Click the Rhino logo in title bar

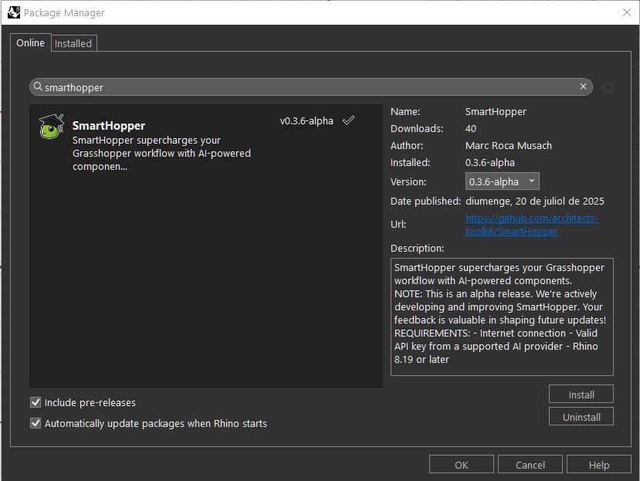tap(13, 12)
